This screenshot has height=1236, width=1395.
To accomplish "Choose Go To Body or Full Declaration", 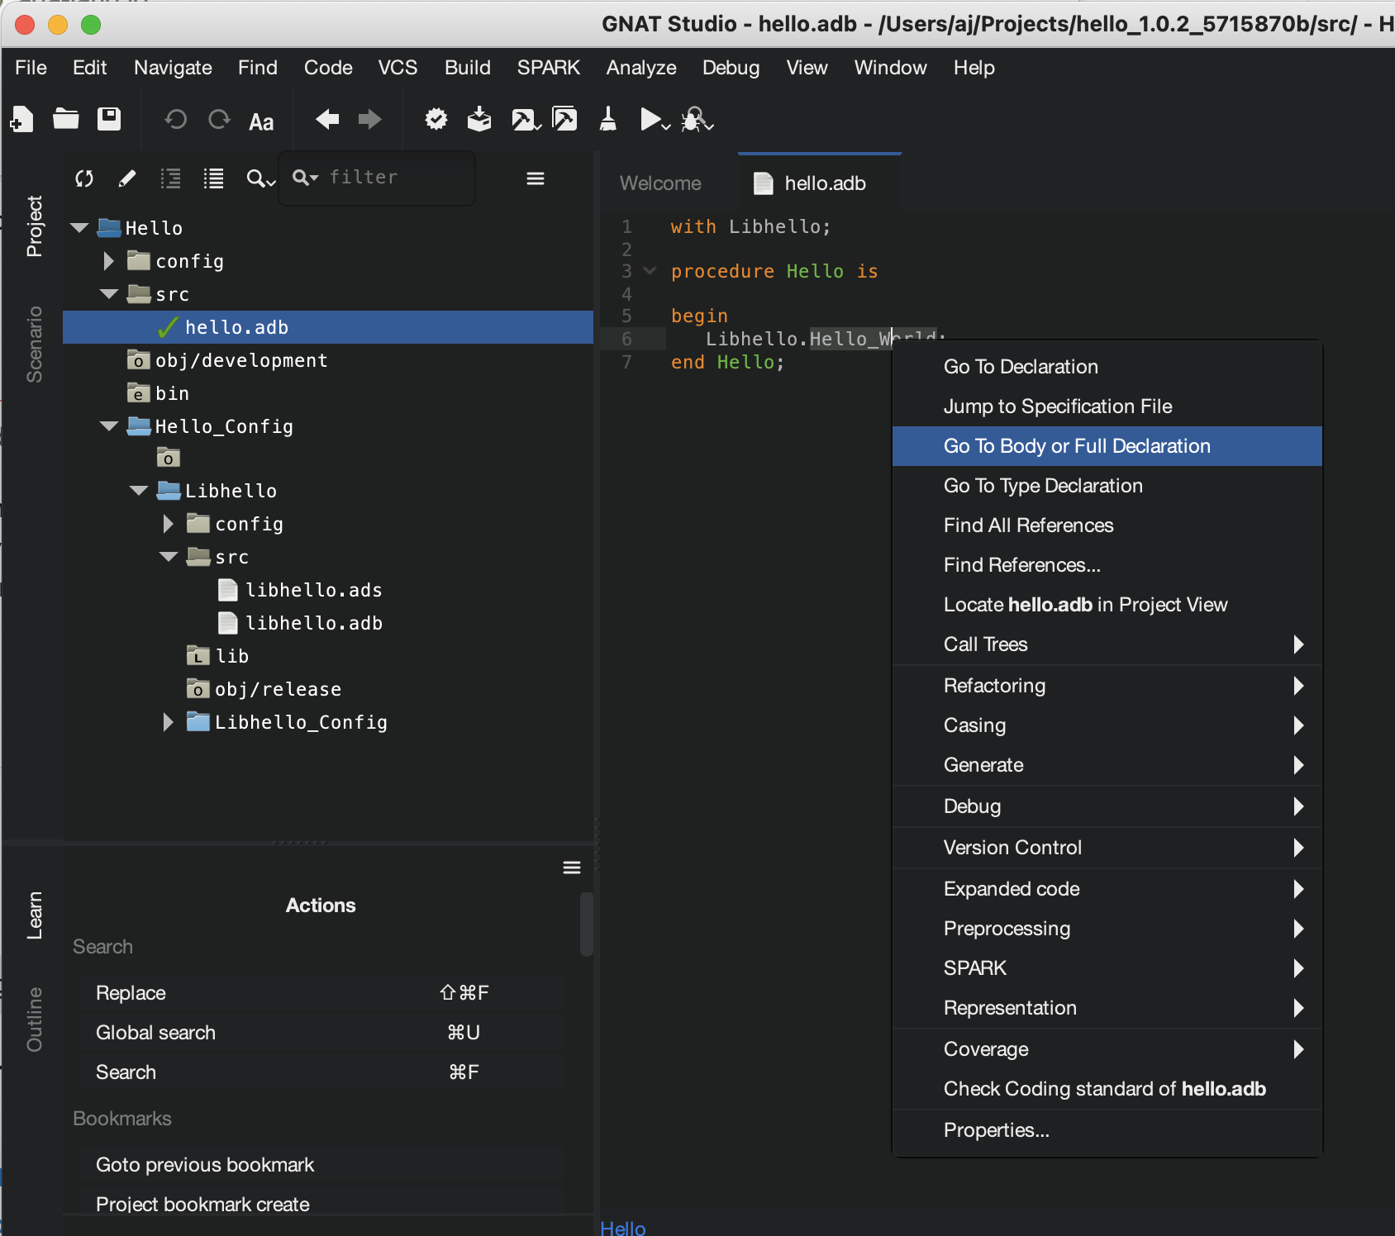I will (1076, 446).
